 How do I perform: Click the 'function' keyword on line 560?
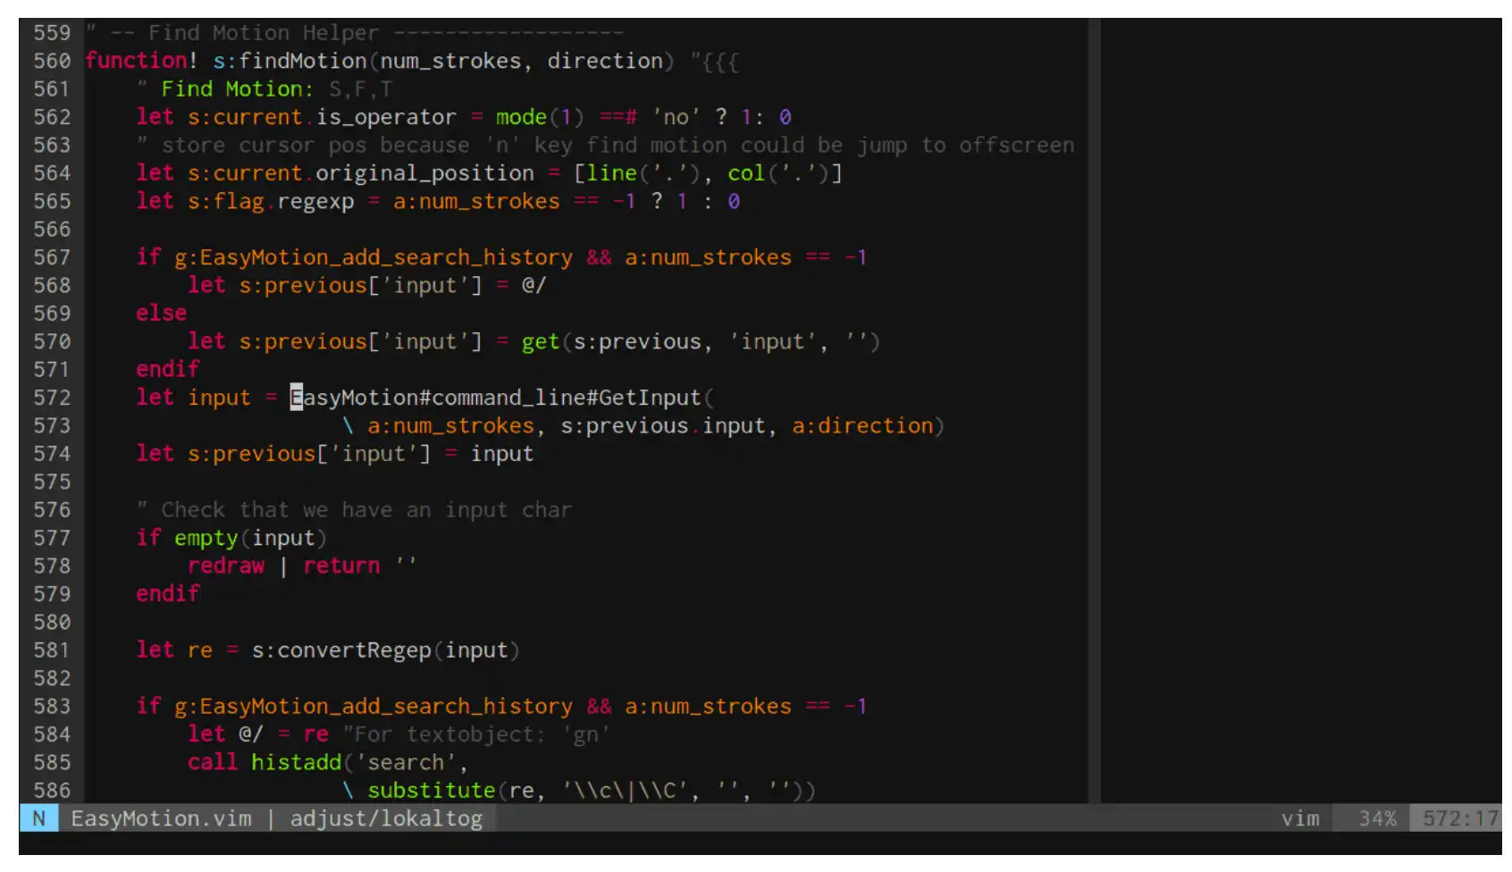click(136, 61)
